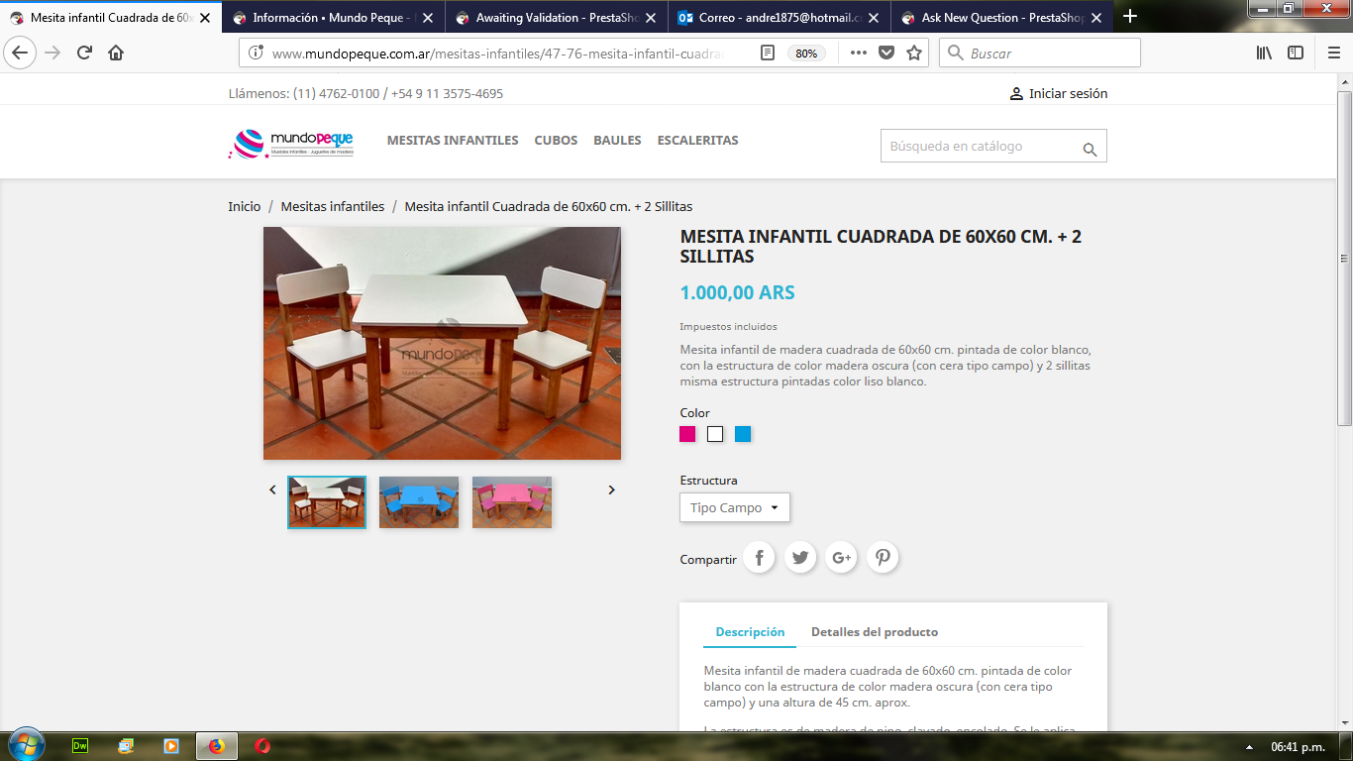
Task: Bookmark this page with the star
Action: point(914,54)
